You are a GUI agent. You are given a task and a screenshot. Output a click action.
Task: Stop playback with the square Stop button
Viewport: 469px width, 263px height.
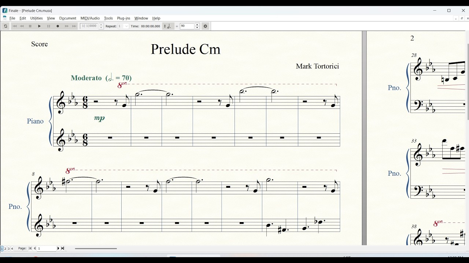[30, 26]
